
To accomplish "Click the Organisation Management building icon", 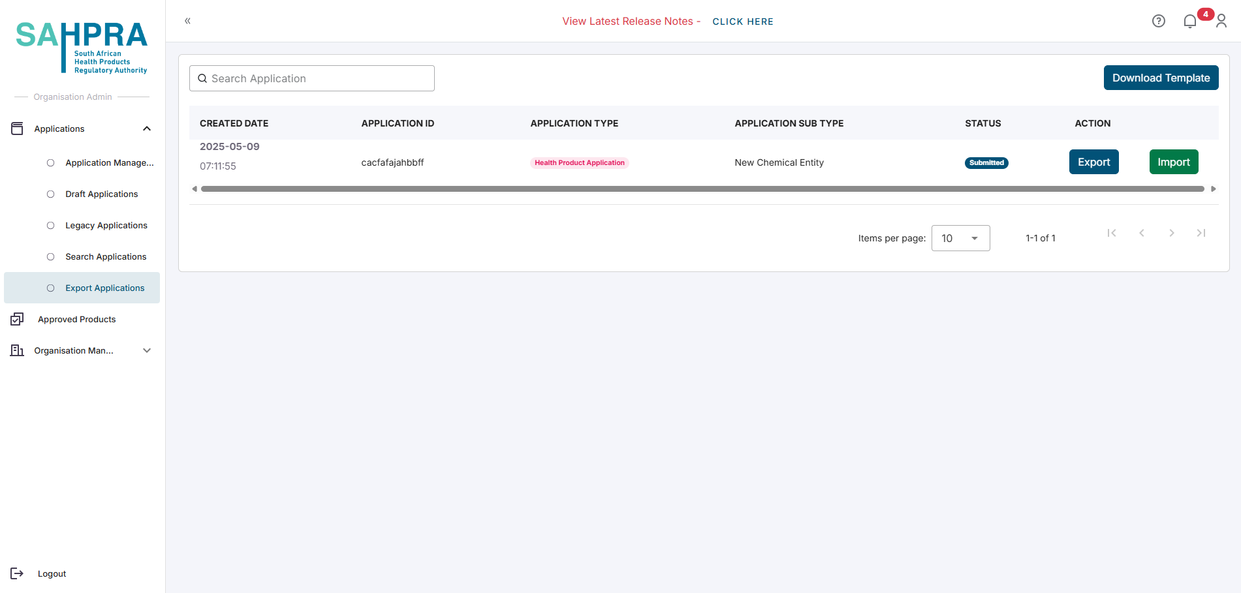I will [17, 350].
